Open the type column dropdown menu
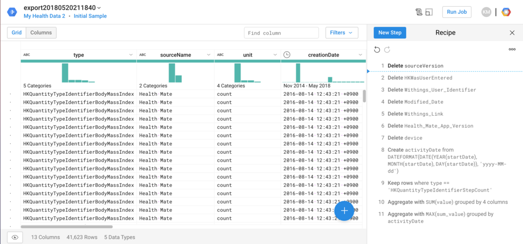This screenshot has width=523, height=244. pos(131,55)
